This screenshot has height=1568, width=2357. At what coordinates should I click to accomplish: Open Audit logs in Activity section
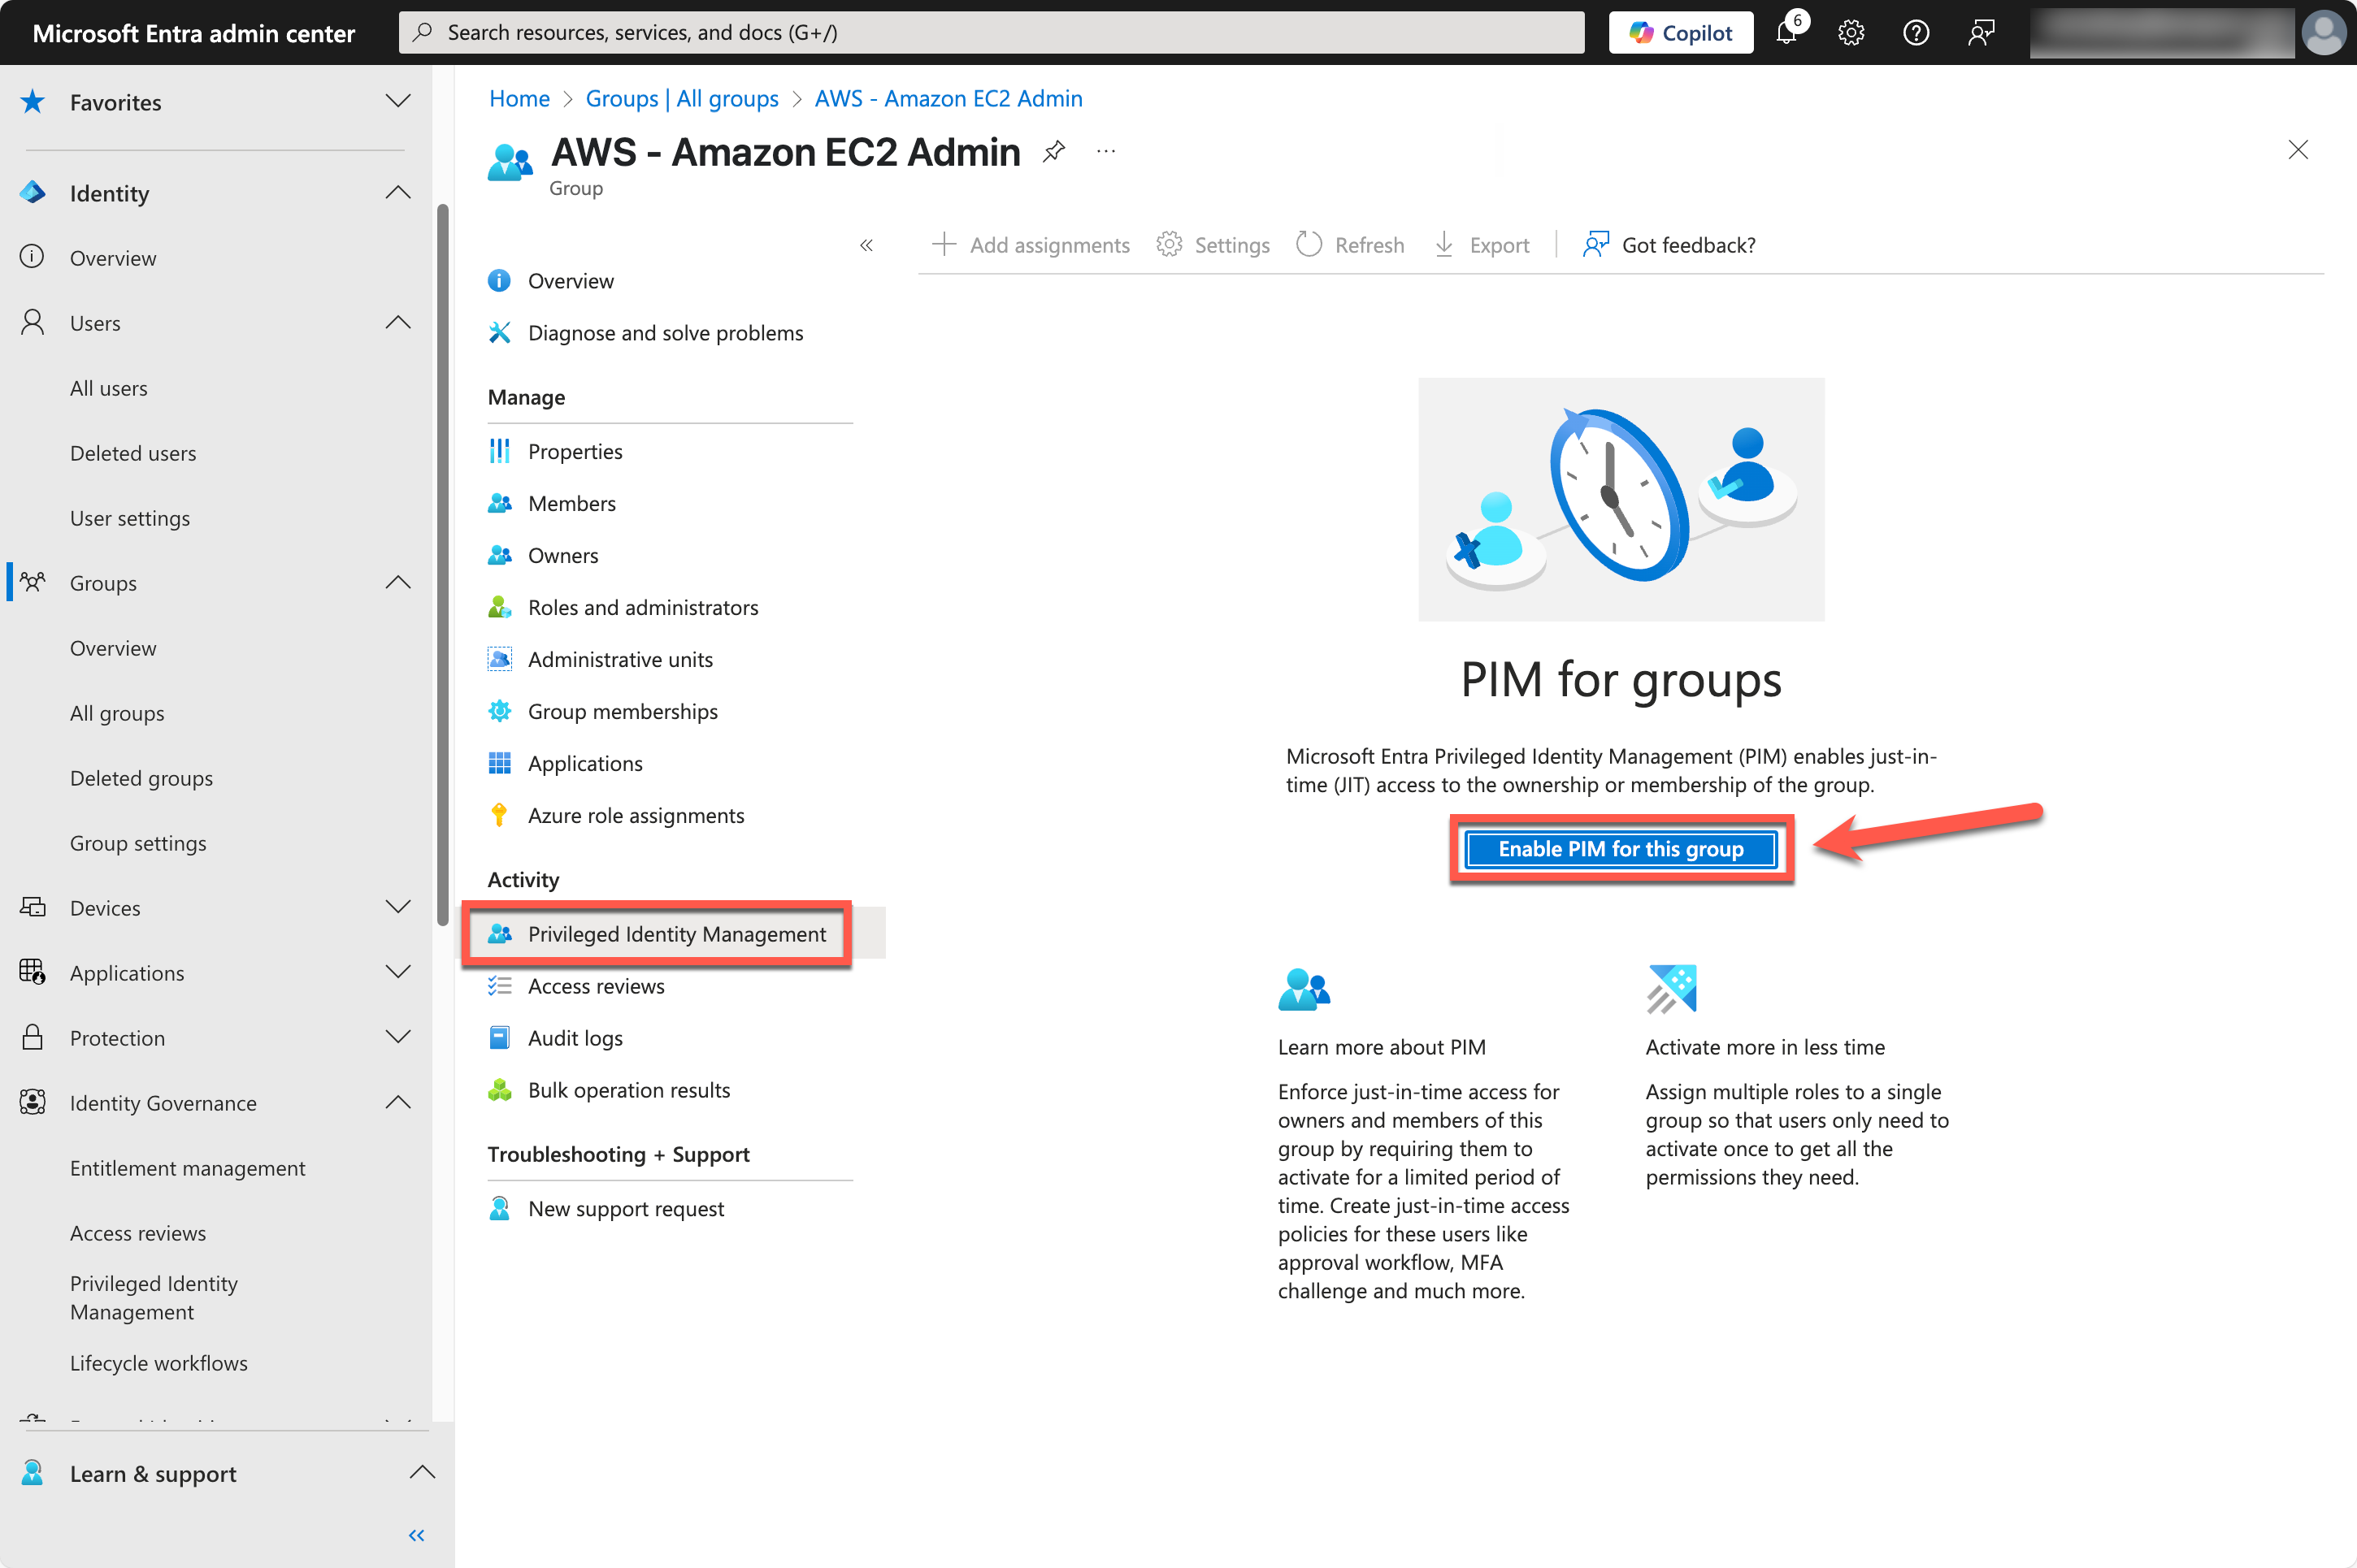[x=575, y=1038]
